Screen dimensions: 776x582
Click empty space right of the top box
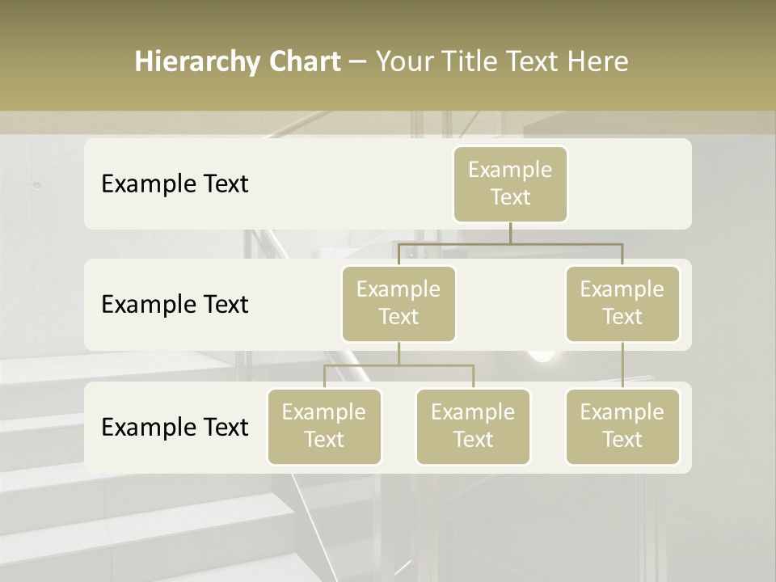pos(630,184)
